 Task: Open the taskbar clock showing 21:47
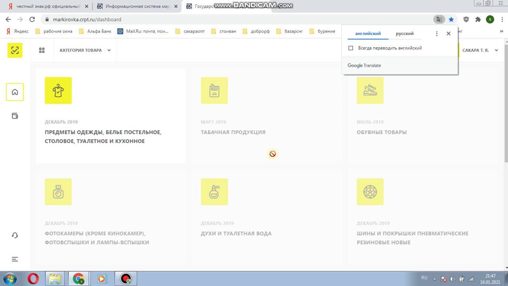[490, 279]
